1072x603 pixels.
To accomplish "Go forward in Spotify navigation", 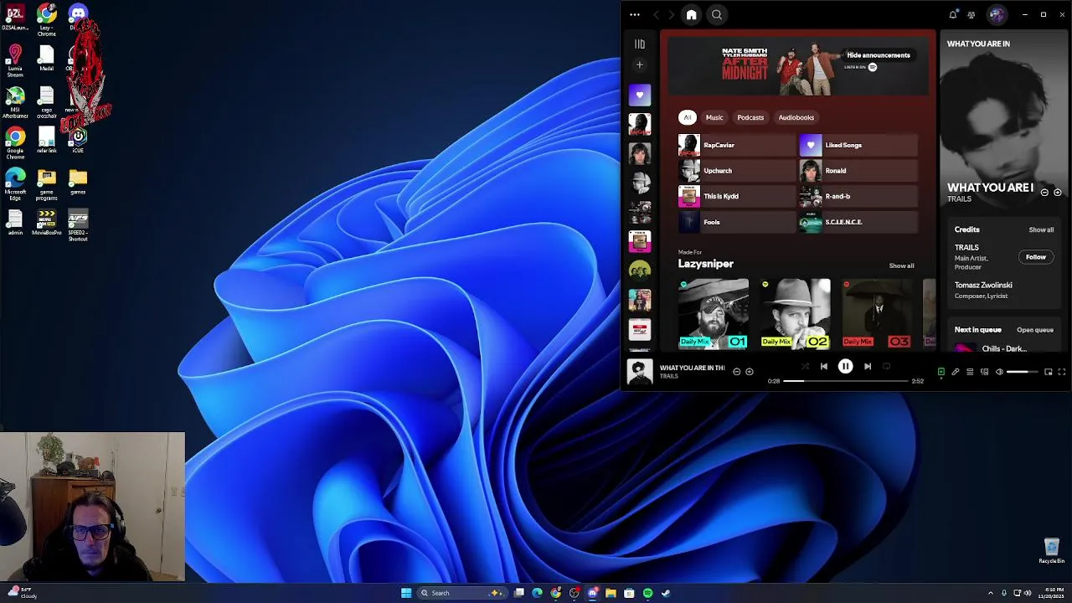I will pyautogui.click(x=670, y=14).
